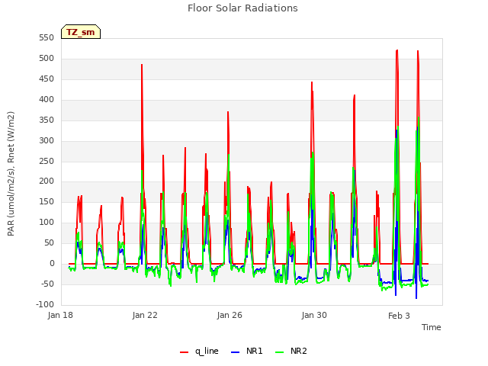The image size is (488, 366).
Task: Click the Jan 22 red q_line peak
Action: (142, 65)
